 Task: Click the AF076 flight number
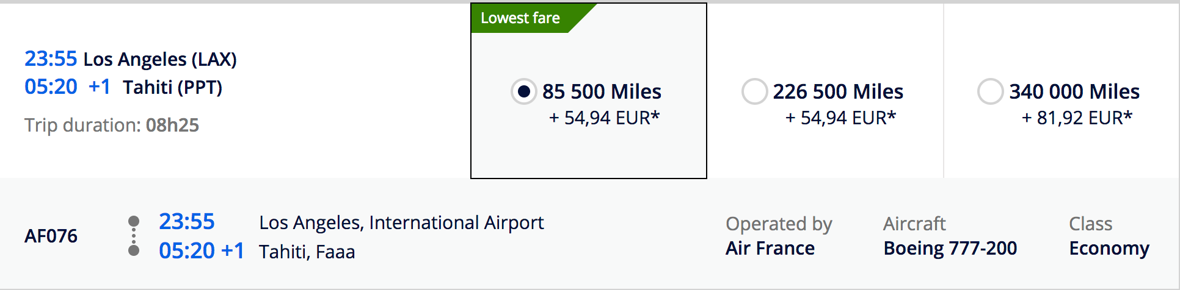(x=51, y=236)
